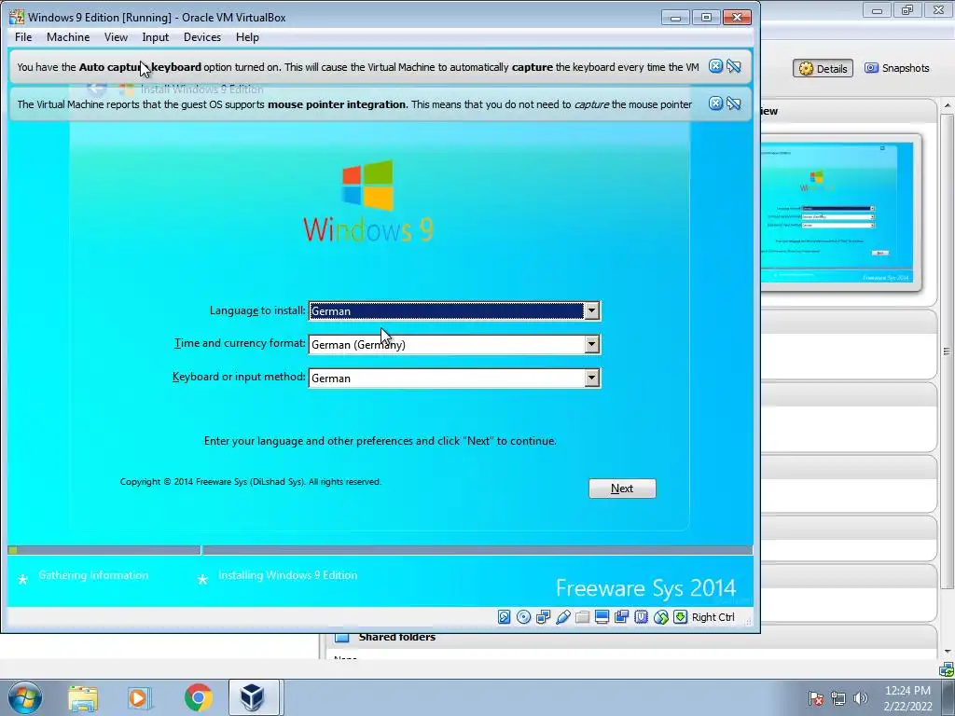Open the Input menu
This screenshot has height=716, width=955.
tap(156, 37)
